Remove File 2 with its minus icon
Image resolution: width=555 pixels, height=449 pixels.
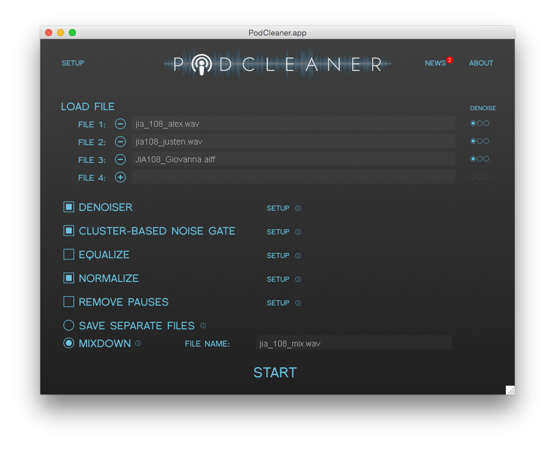click(x=120, y=142)
